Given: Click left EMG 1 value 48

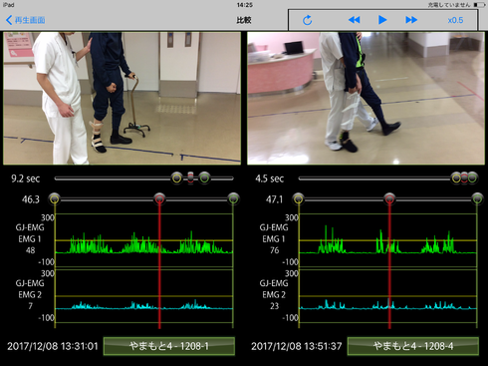Looking at the screenshot, I should tap(31, 250).
